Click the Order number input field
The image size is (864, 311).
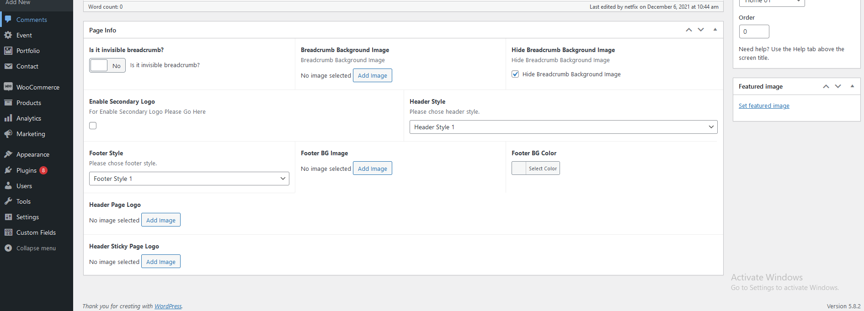point(754,32)
